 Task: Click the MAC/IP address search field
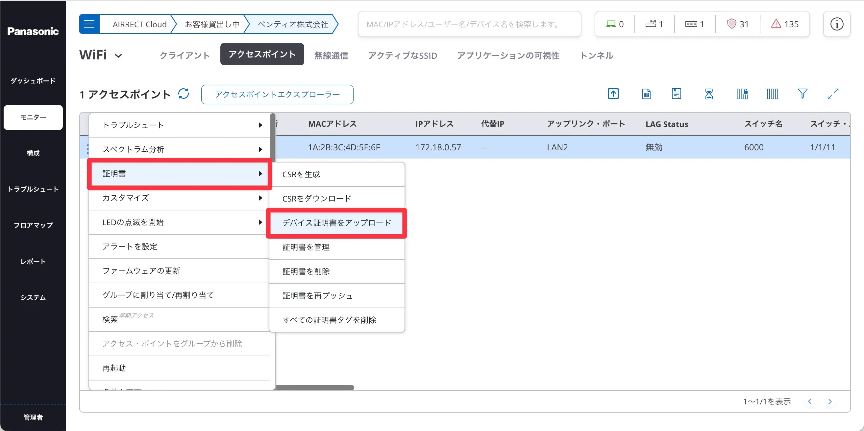pos(469,24)
